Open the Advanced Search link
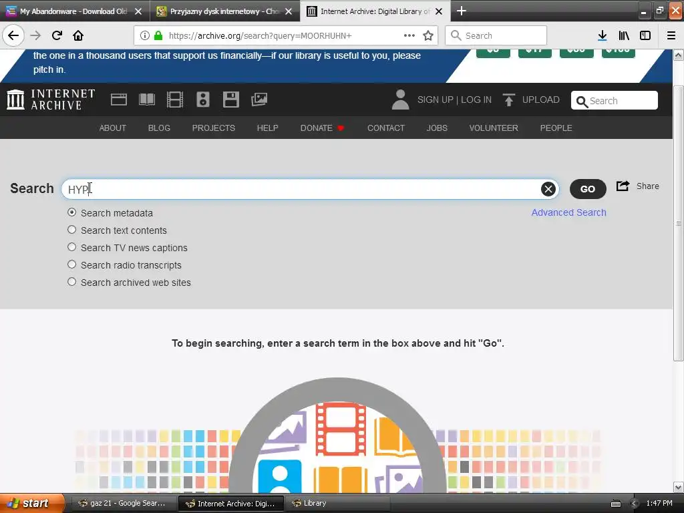 (569, 212)
